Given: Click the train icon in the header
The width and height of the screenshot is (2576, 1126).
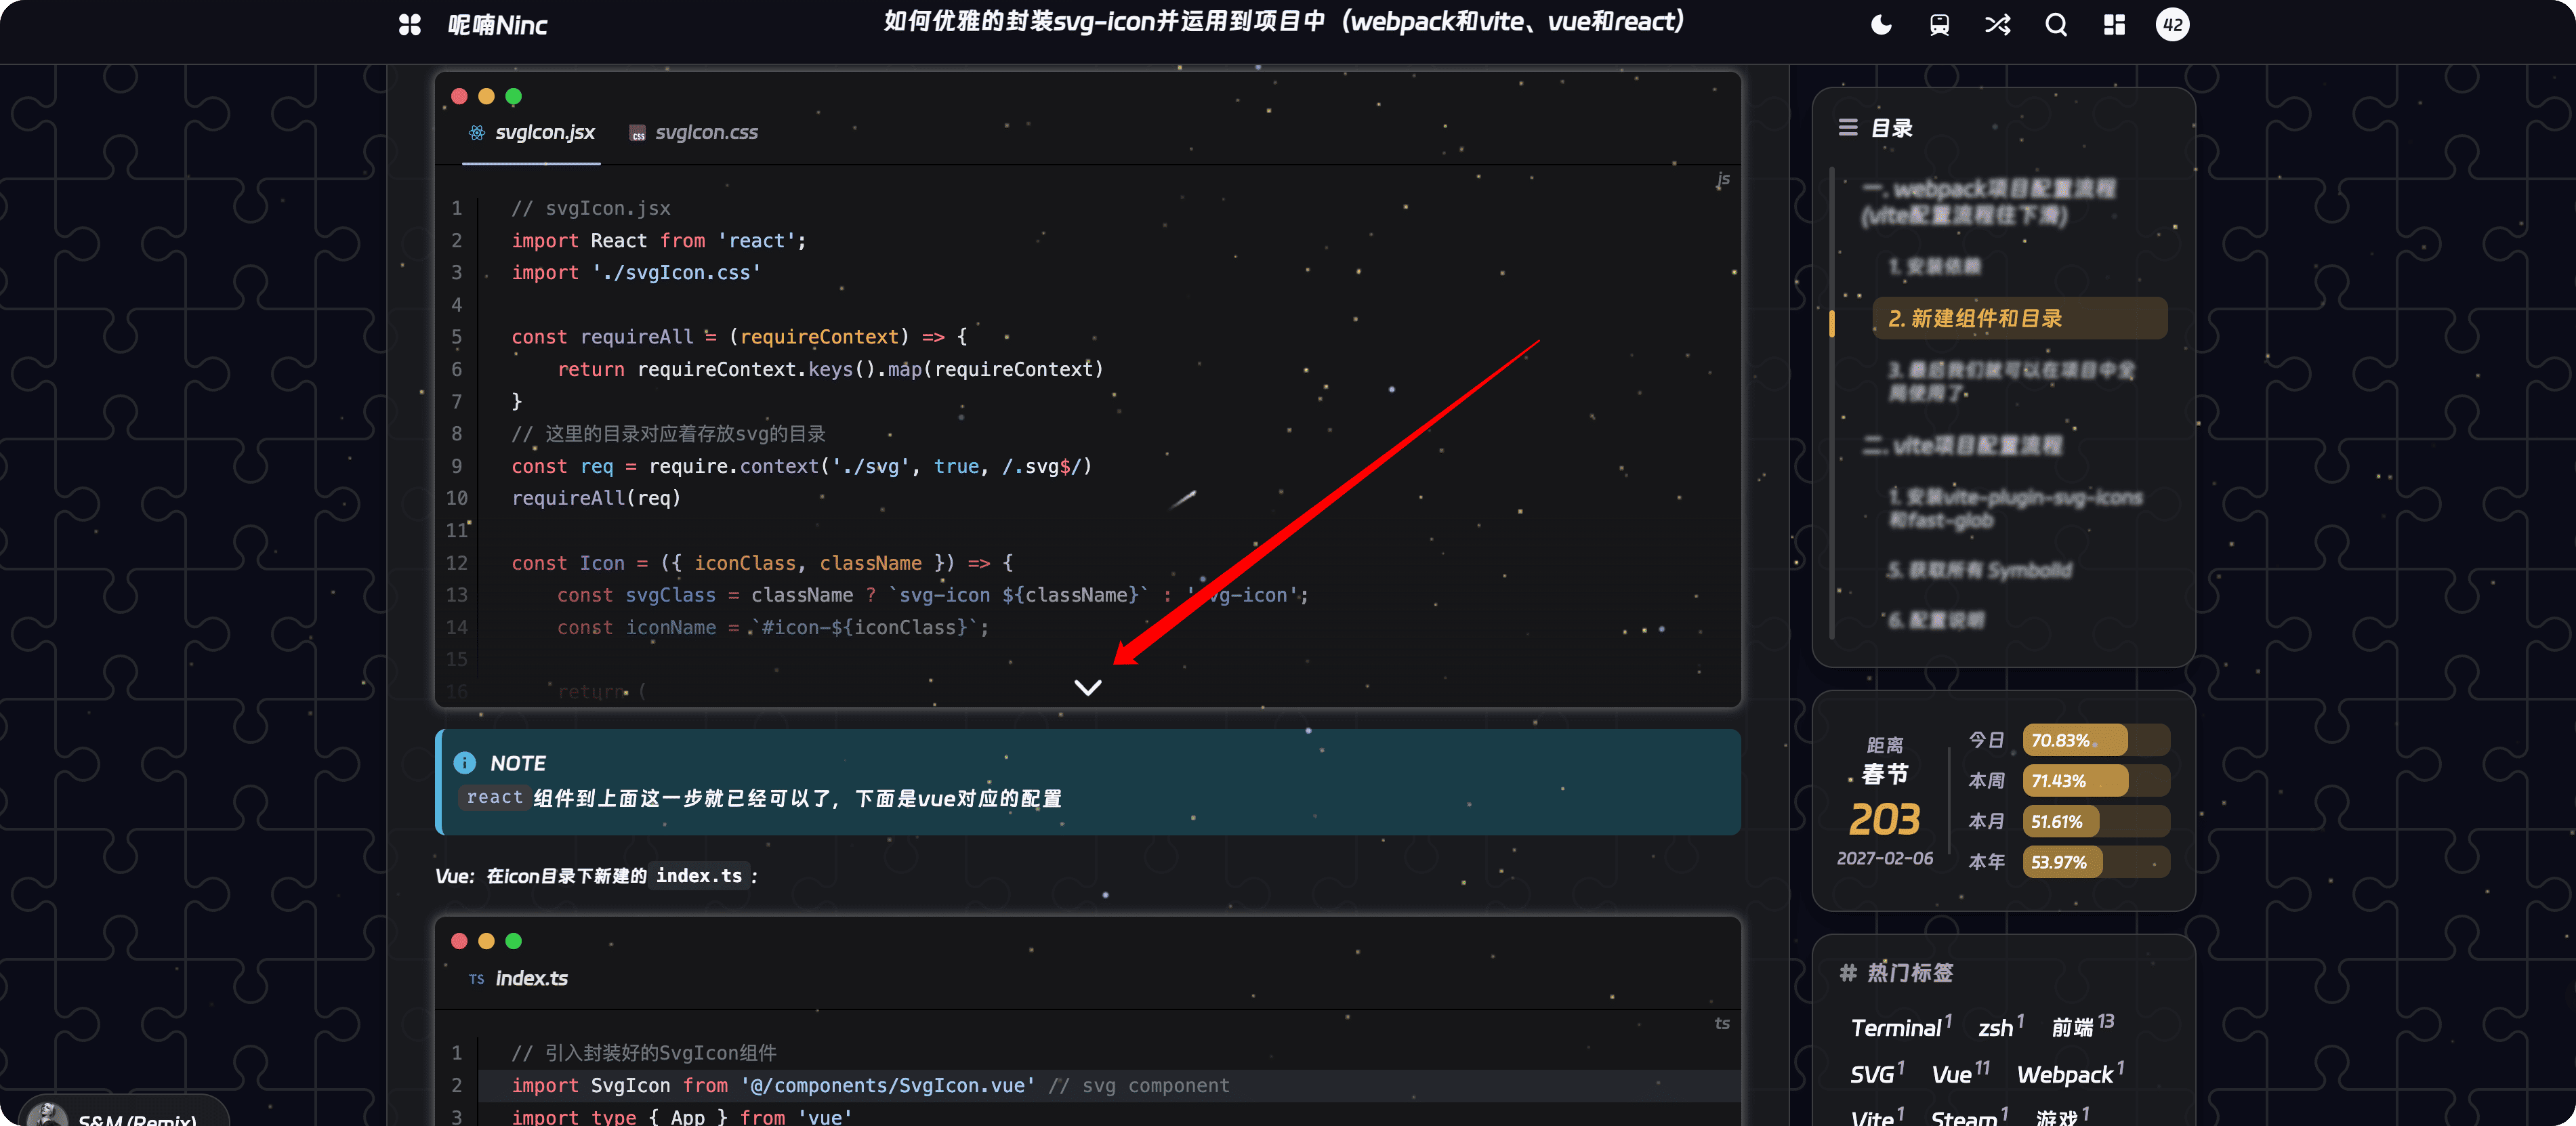Looking at the screenshot, I should (1939, 25).
